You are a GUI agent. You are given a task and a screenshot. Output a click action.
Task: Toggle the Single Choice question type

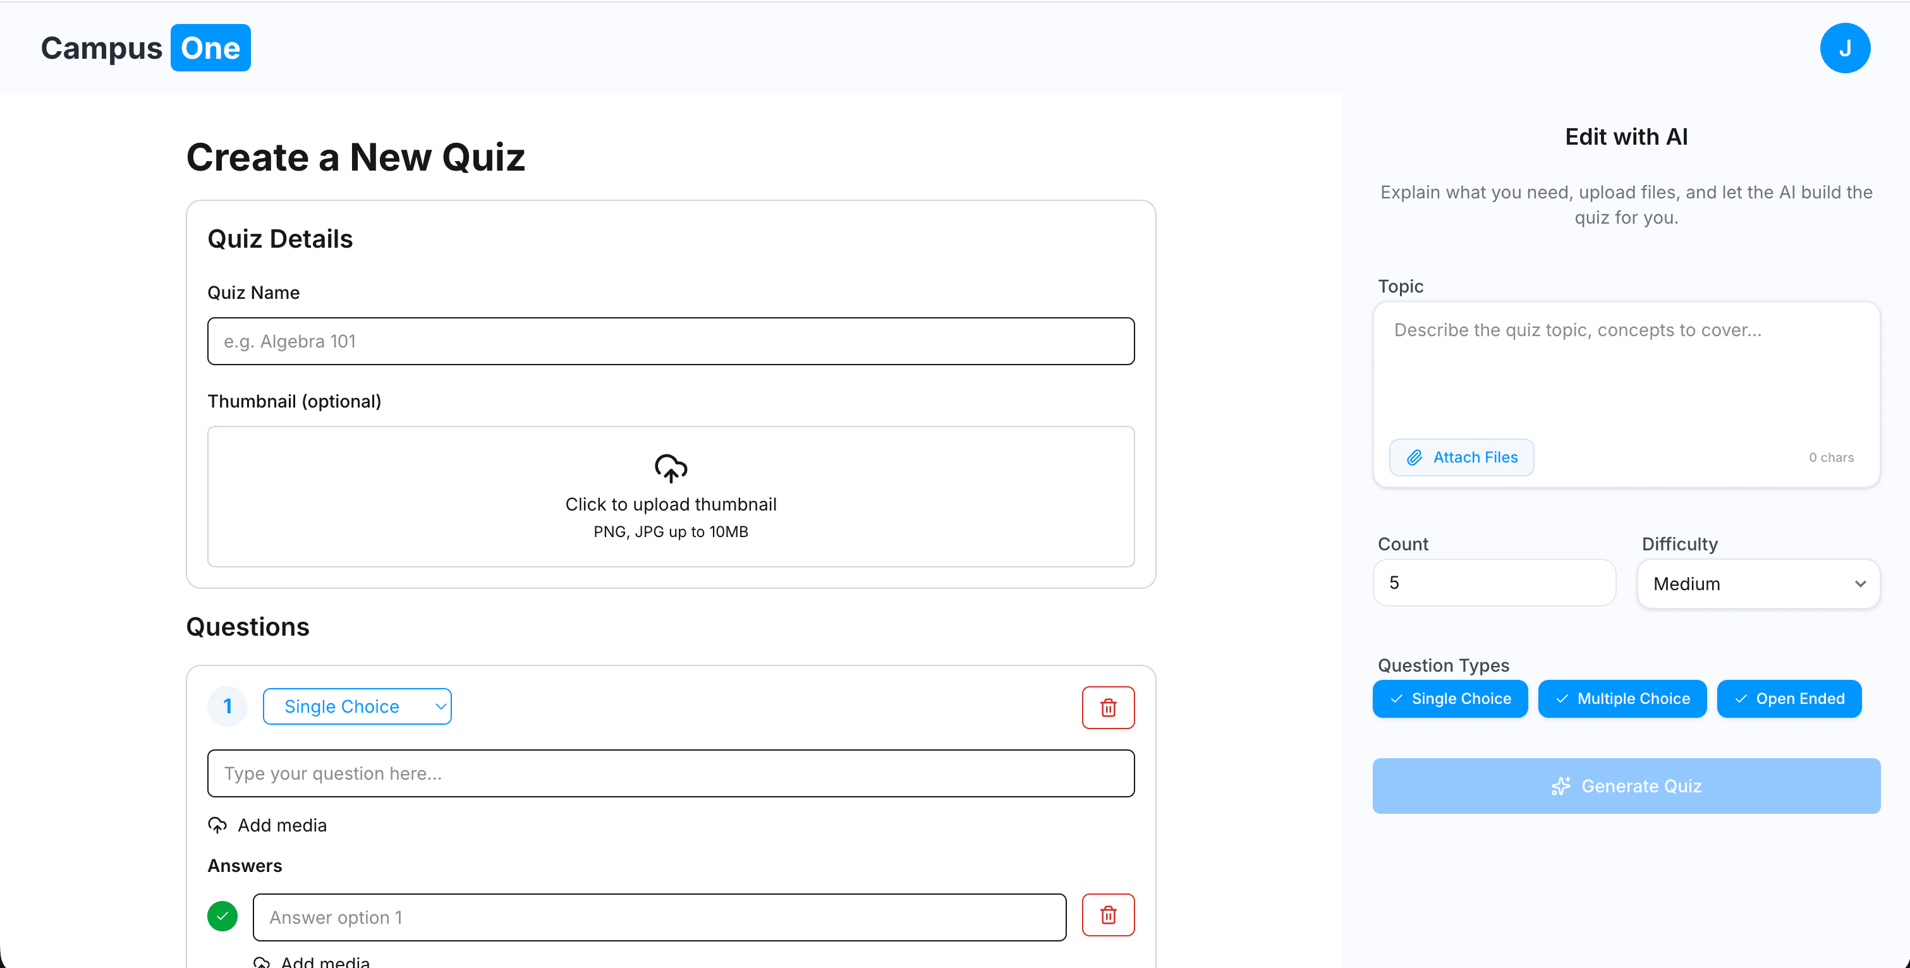tap(1449, 698)
